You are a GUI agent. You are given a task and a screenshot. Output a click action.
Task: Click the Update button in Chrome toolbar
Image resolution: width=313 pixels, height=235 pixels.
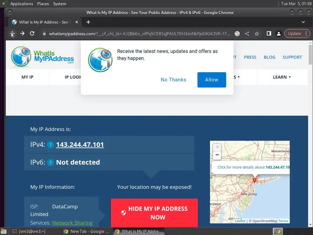tap(294, 34)
